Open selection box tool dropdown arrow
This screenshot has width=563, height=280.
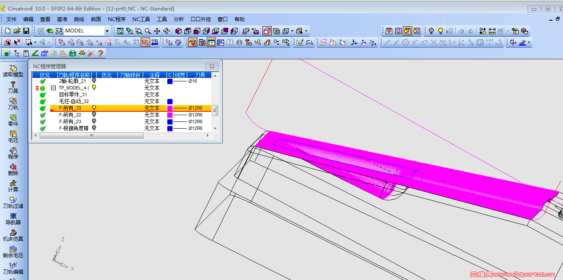(35, 42)
